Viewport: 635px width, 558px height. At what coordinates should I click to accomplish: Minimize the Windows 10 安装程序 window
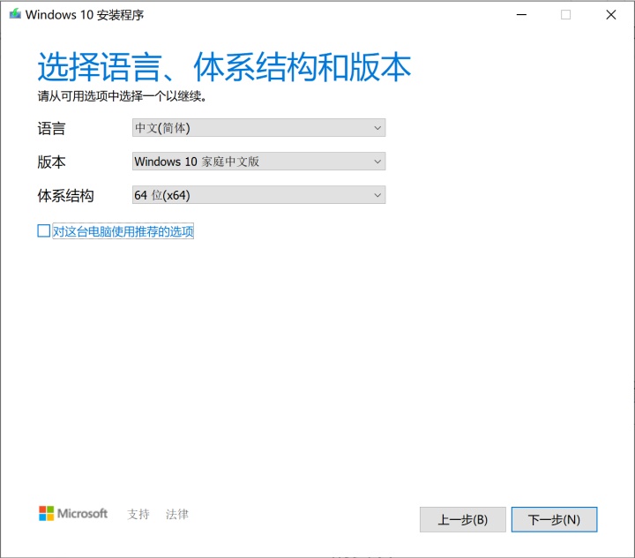[521, 15]
